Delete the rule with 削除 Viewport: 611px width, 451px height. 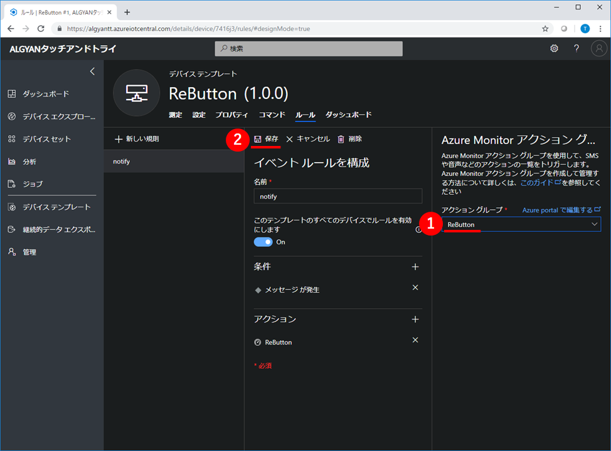coord(349,139)
